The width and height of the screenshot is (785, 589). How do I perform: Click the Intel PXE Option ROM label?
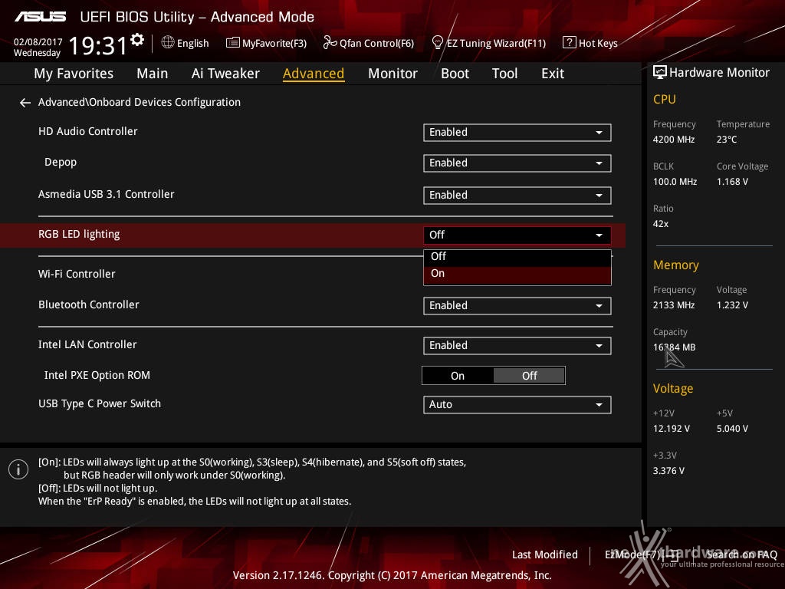coord(97,375)
